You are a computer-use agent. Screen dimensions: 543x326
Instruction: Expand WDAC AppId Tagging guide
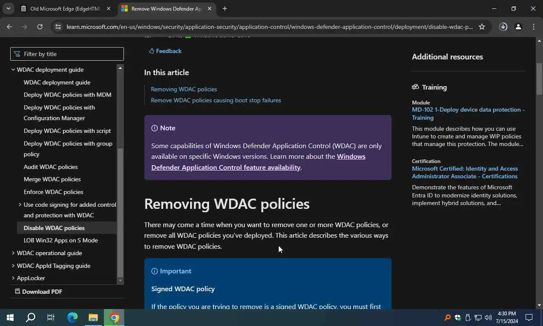(13, 266)
